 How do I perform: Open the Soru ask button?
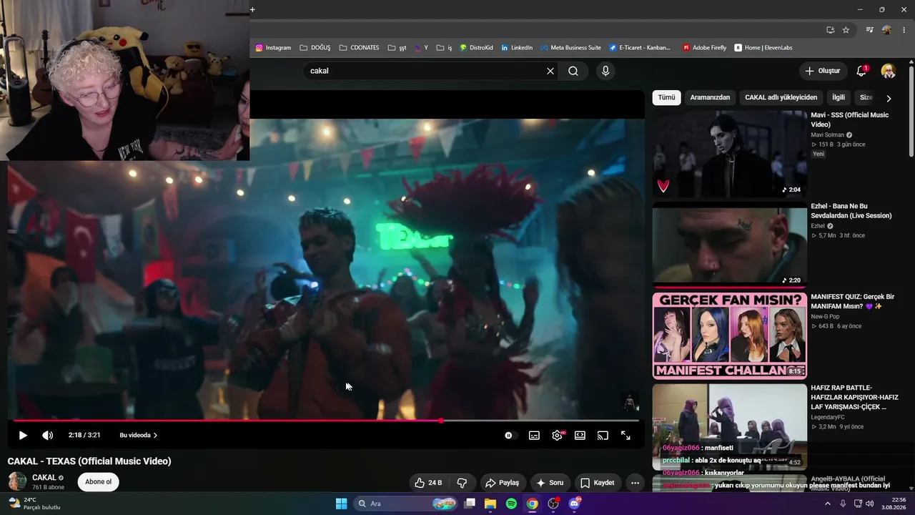coord(550,483)
